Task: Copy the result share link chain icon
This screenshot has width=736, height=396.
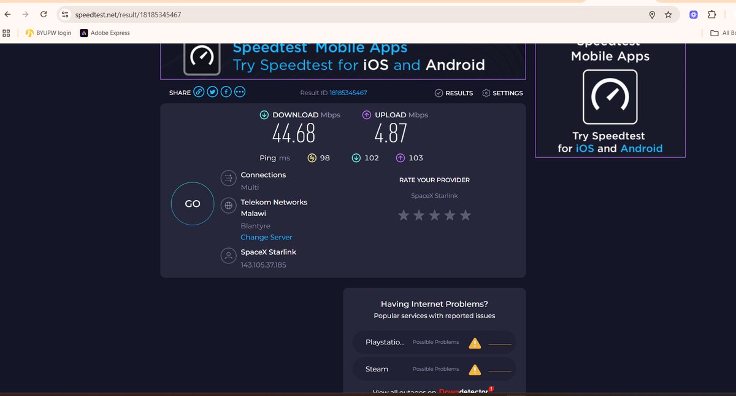Action: [199, 91]
